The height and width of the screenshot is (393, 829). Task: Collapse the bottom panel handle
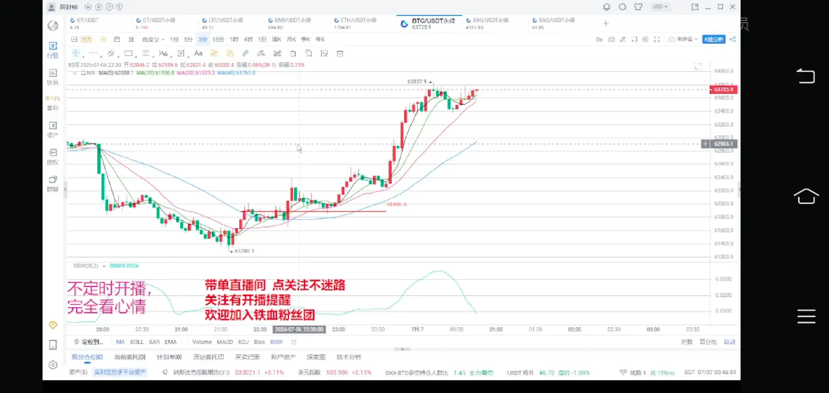[x=402, y=349]
